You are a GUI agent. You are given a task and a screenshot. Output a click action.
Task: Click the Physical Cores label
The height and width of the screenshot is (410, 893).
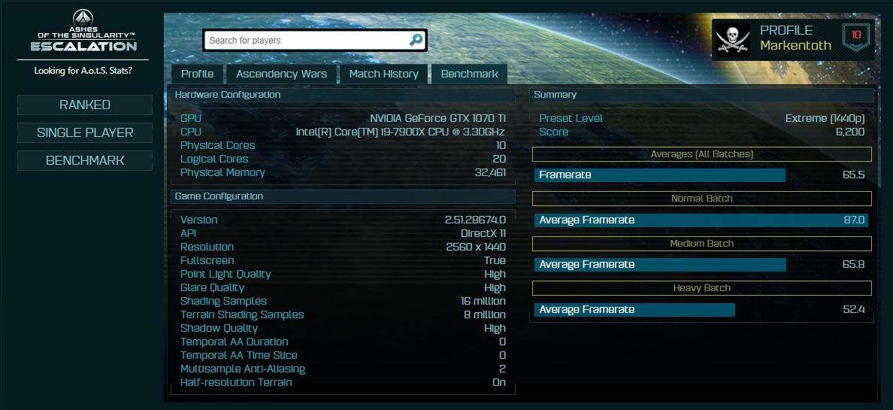tap(217, 145)
